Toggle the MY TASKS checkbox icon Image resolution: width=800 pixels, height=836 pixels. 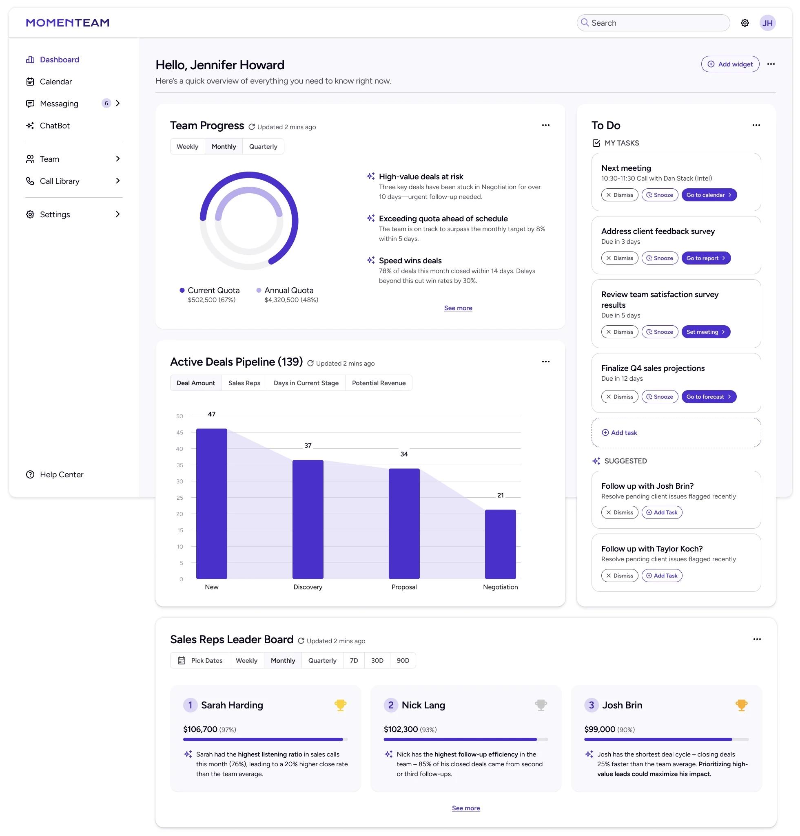(x=596, y=143)
